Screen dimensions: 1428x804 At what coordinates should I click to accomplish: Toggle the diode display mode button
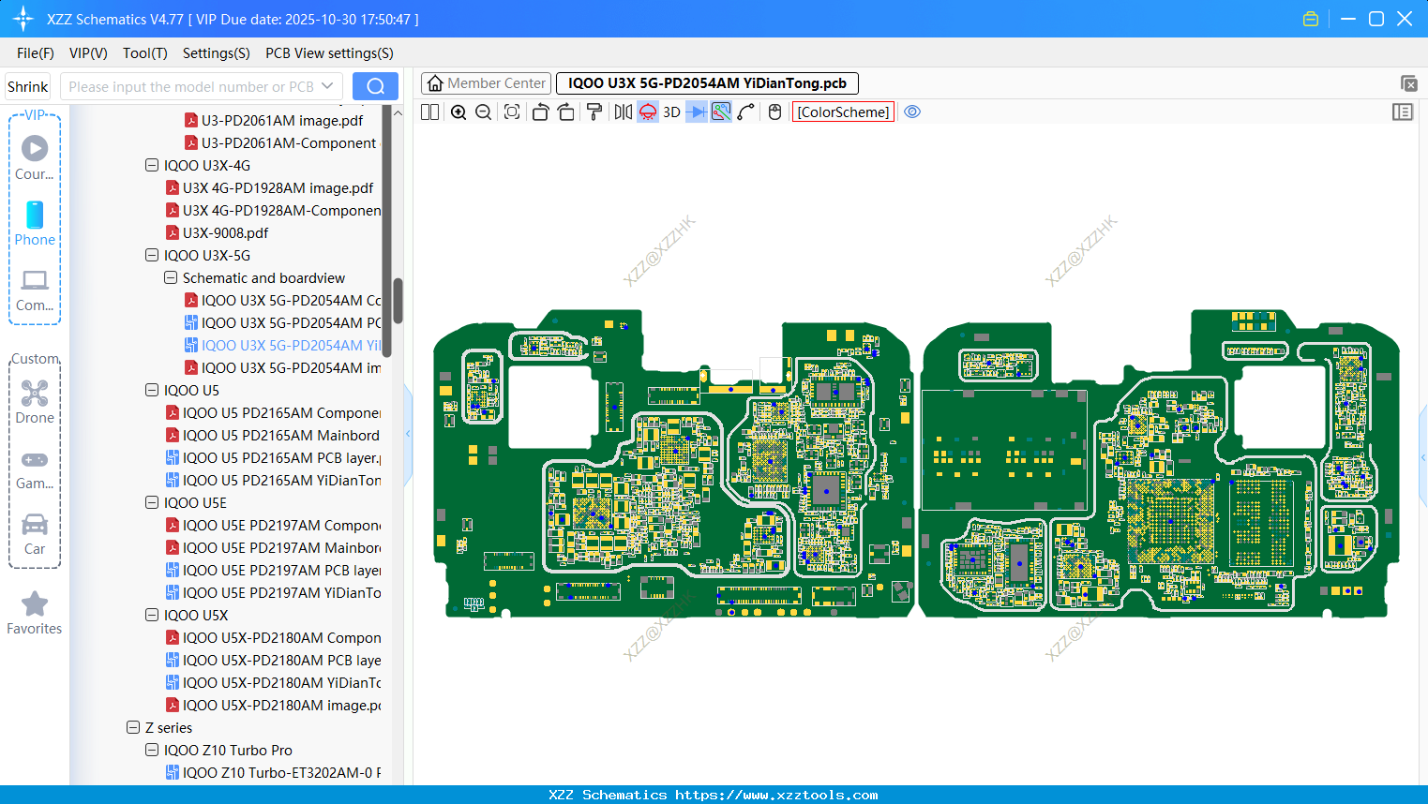(696, 112)
